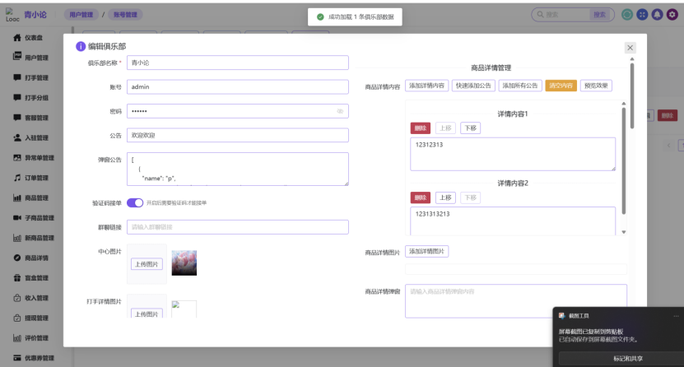Viewport: 684px width, 367px height.
Task: Click the 详情内容2 textarea with 1231313213
Action: [x=513, y=221]
